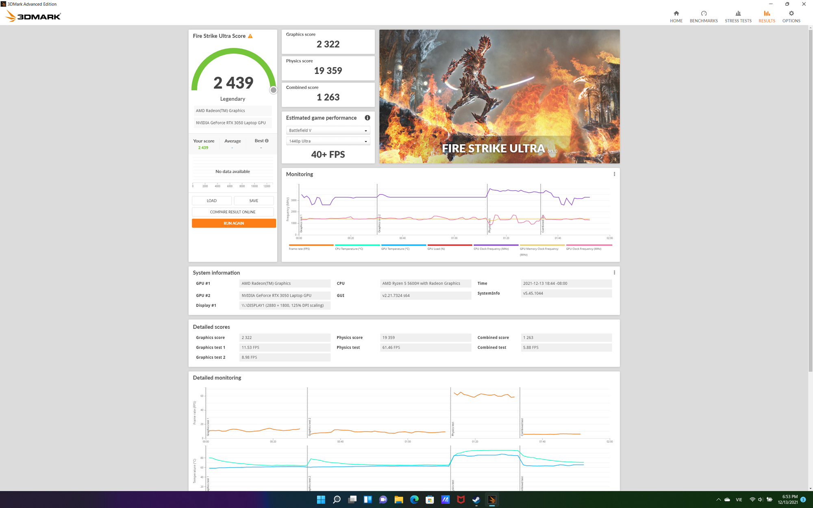Click the 3DMark taskbar icon

tap(492, 499)
